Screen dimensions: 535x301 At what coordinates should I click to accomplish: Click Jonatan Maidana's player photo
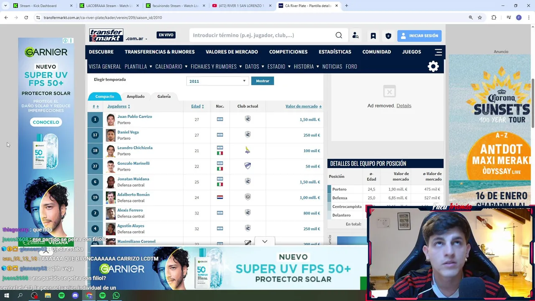110,182
